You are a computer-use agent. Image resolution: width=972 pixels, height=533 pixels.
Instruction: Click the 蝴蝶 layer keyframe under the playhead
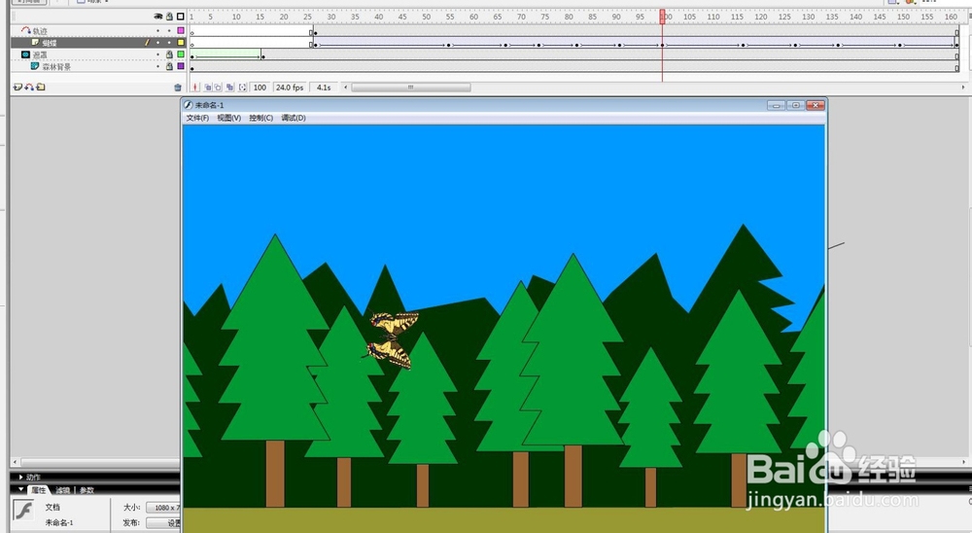tap(662, 45)
